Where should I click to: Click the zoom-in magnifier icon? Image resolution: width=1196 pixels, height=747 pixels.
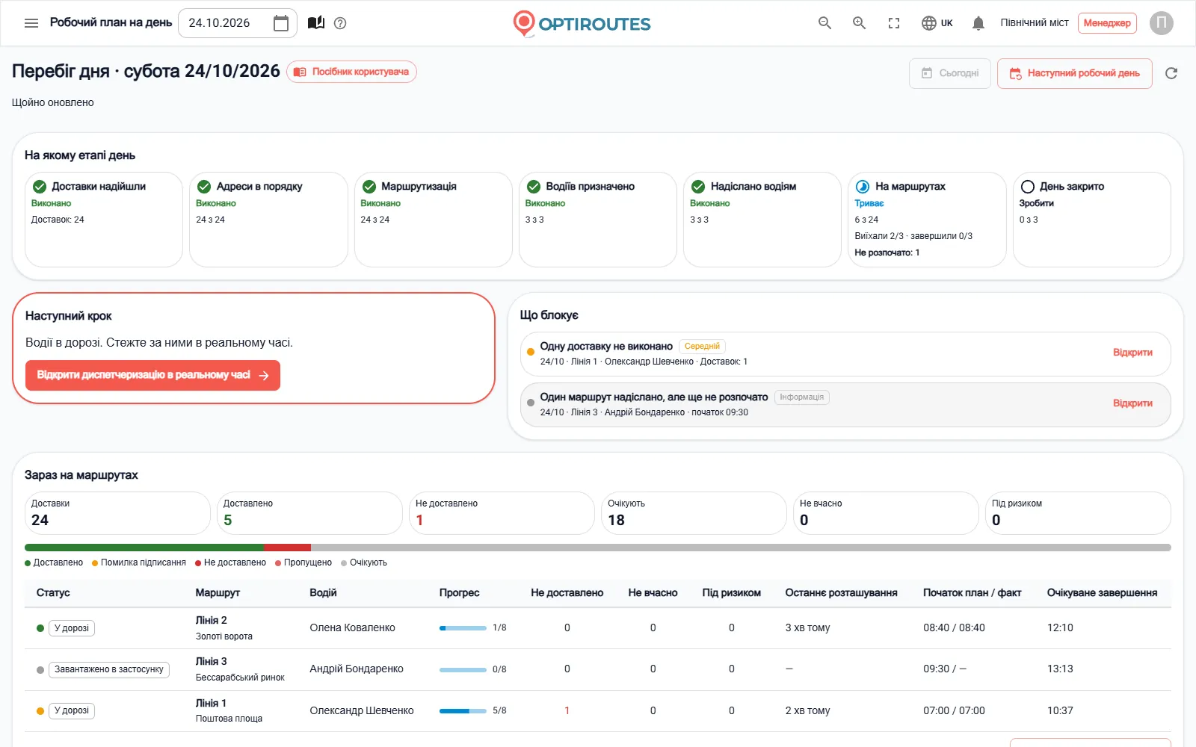[860, 23]
